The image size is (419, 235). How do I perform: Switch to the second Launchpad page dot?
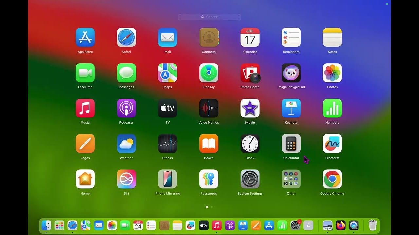pyautogui.click(x=212, y=207)
